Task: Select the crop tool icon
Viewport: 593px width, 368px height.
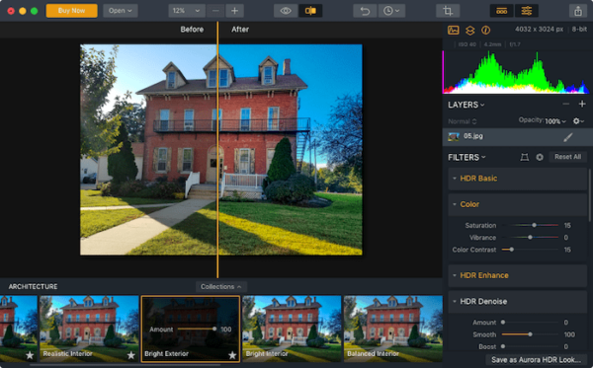Action: (448, 11)
